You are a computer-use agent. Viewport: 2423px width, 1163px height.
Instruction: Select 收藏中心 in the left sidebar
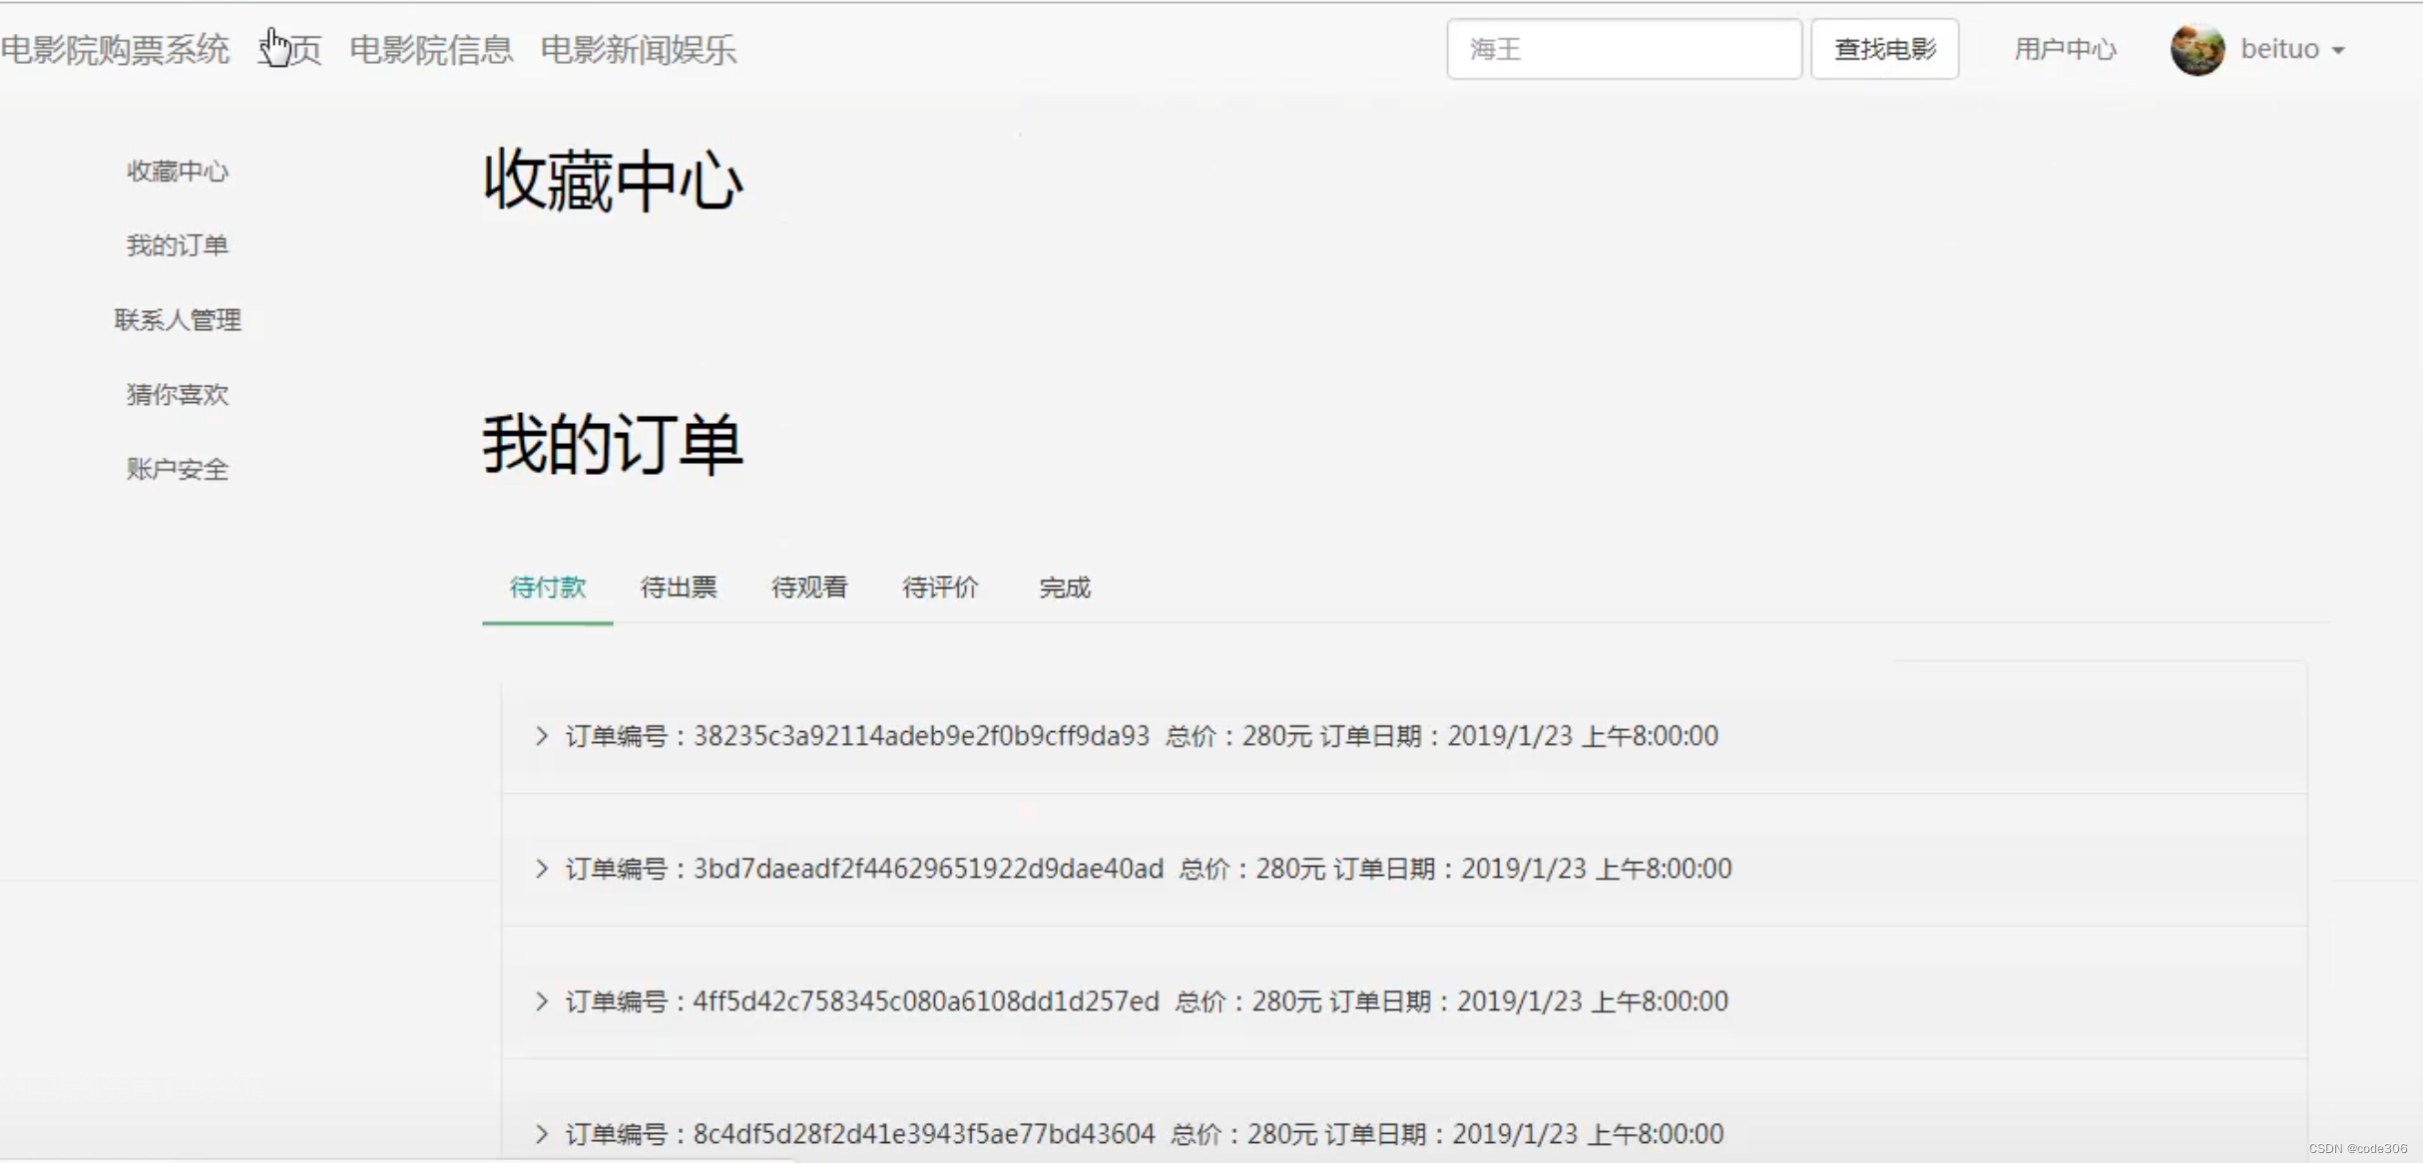[x=178, y=172]
